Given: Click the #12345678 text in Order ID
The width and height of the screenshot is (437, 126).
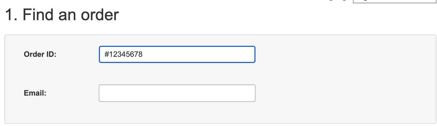Looking at the screenshot, I should click(x=123, y=54).
